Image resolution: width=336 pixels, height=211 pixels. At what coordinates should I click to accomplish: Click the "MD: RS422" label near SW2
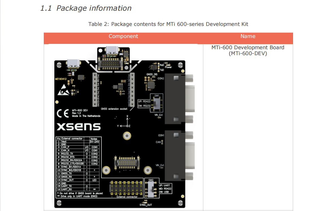(165, 188)
